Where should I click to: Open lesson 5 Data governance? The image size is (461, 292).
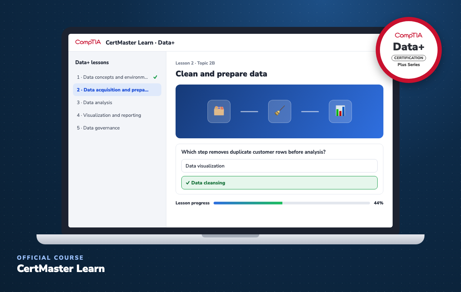[x=117, y=128]
